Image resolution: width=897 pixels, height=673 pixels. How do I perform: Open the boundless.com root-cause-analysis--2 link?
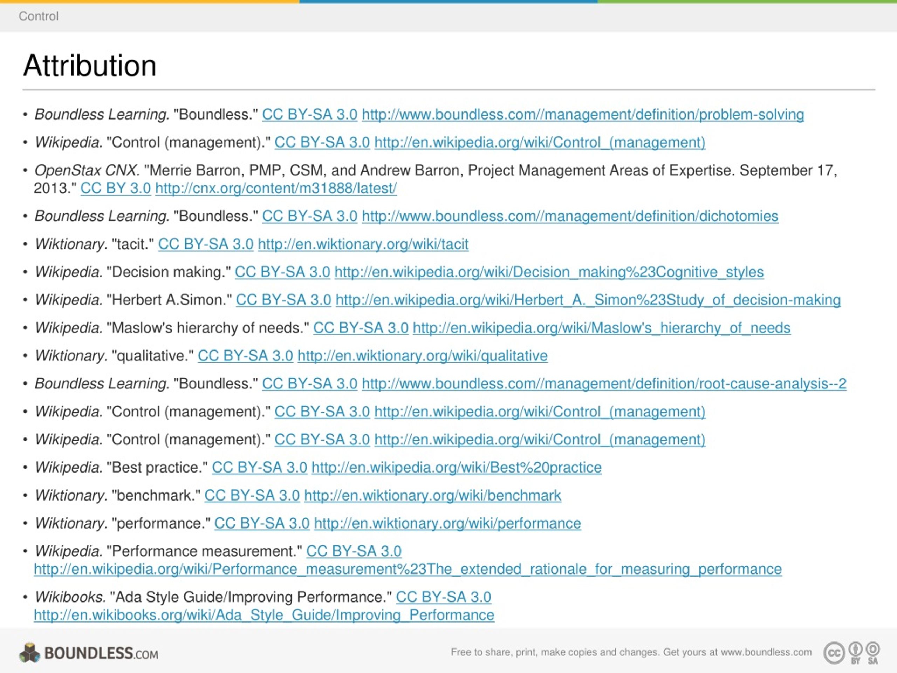[x=604, y=384]
